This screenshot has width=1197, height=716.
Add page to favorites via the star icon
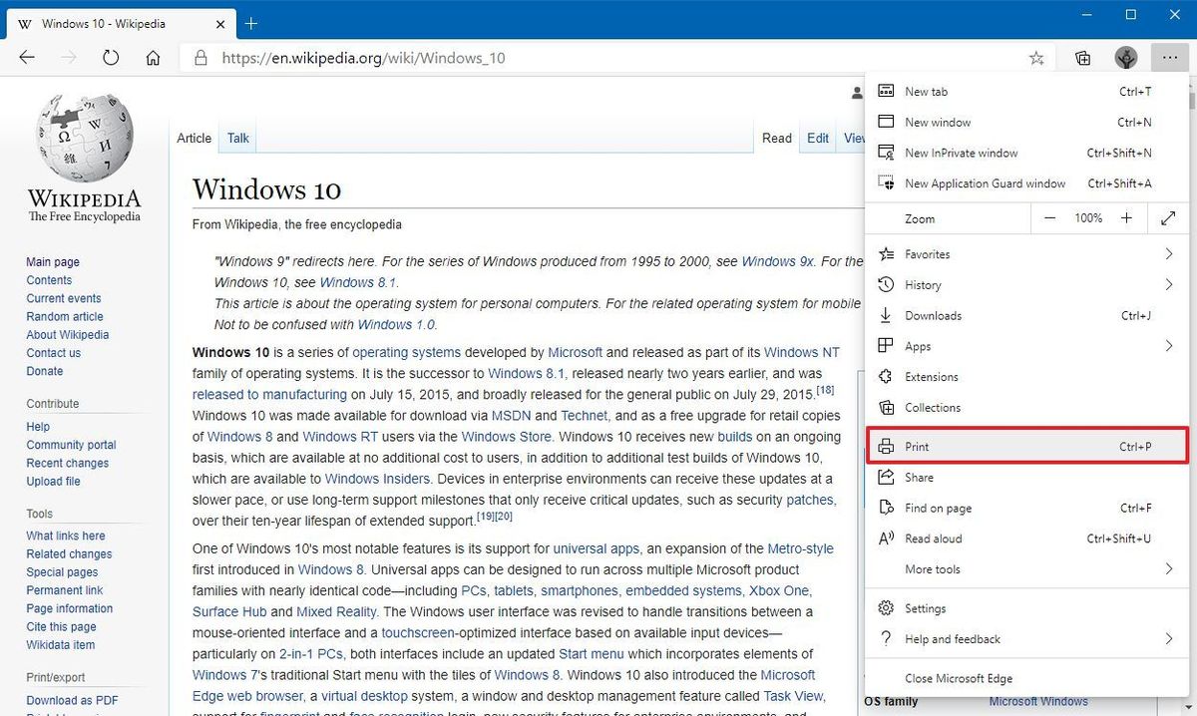1036,58
